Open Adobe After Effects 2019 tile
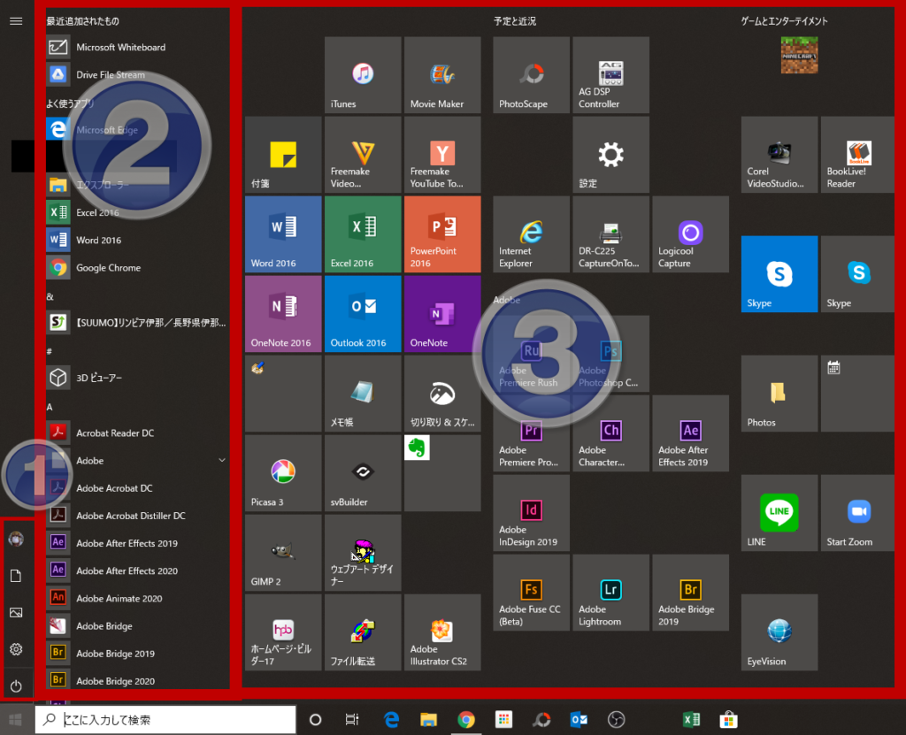This screenshot has width=906, height=735. click(x=690, y=433)
